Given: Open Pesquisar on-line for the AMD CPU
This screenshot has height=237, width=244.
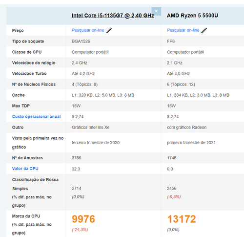Looking at the screenshot, I should tap(183, 30).
